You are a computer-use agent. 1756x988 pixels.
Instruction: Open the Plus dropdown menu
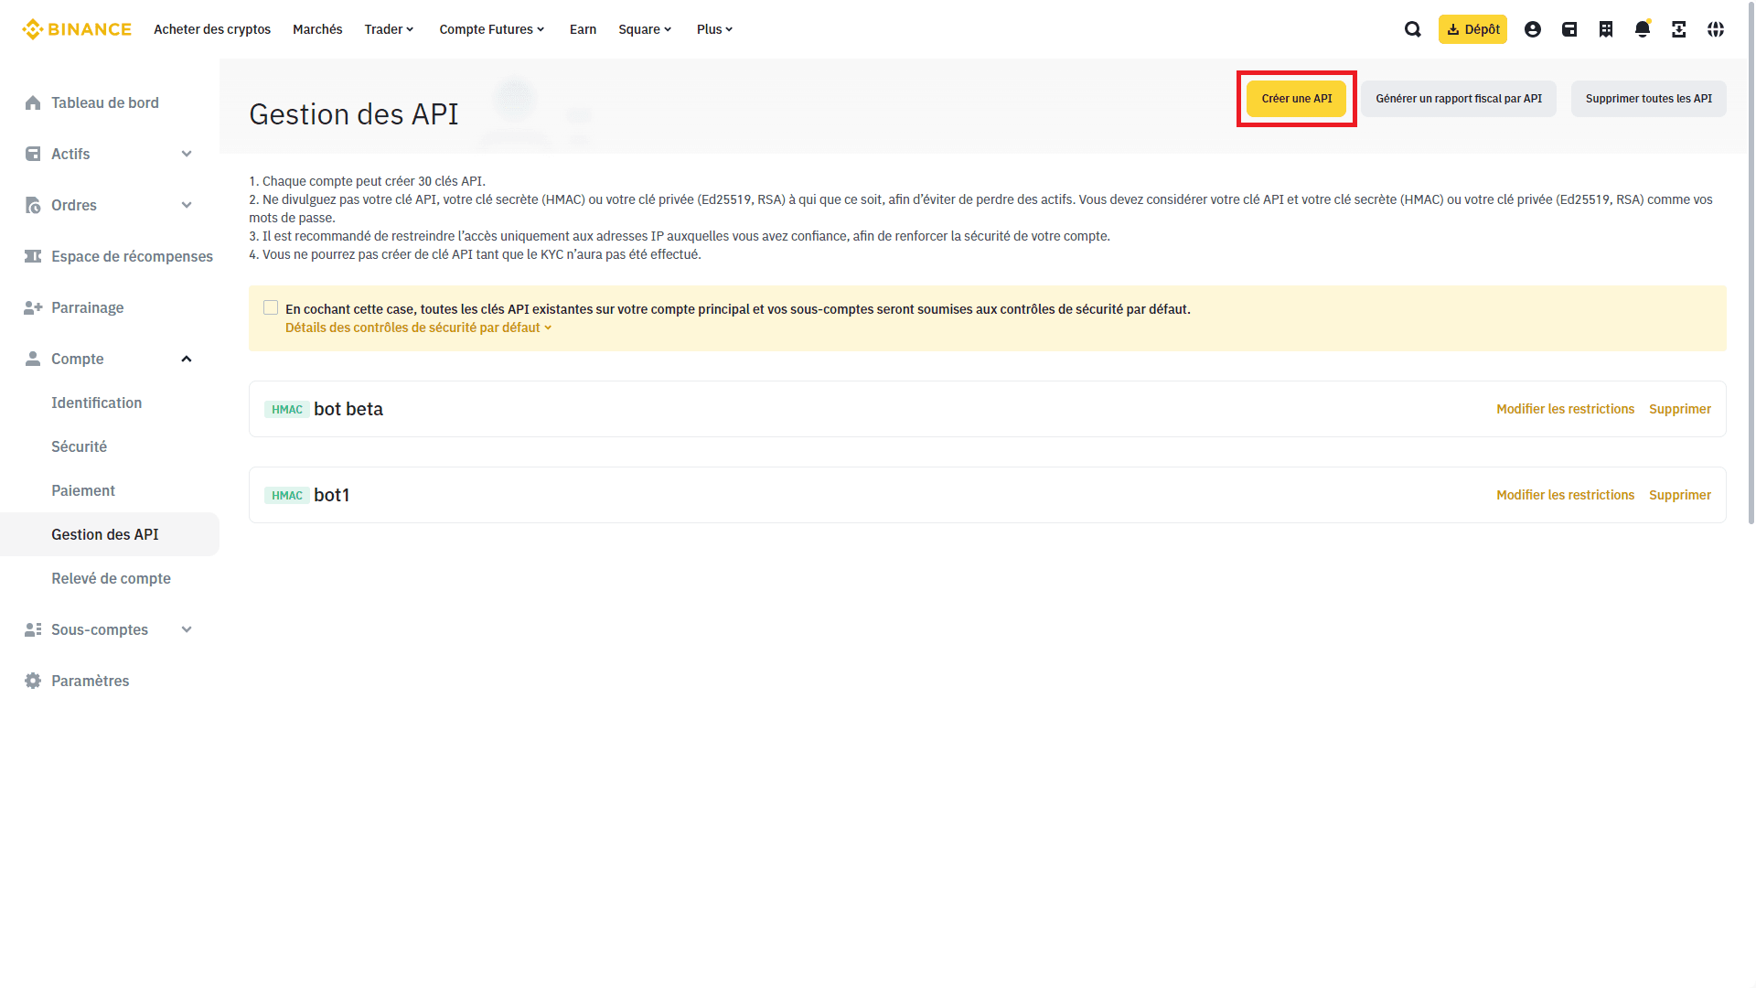715,29
